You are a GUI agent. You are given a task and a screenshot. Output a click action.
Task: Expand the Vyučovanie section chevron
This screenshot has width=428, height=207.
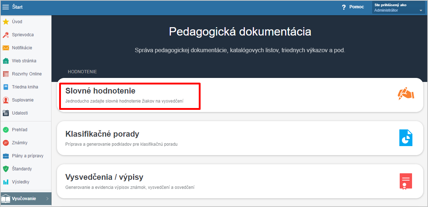tap(47, 199)
